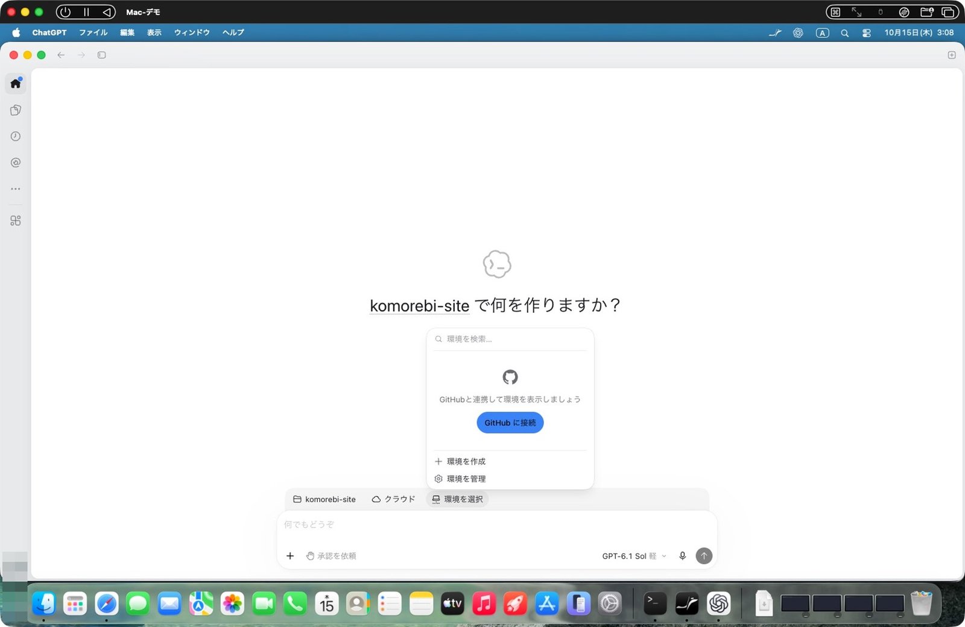Open the ヘルプ menu
This screenshot has height=627, width=965.
233,33
